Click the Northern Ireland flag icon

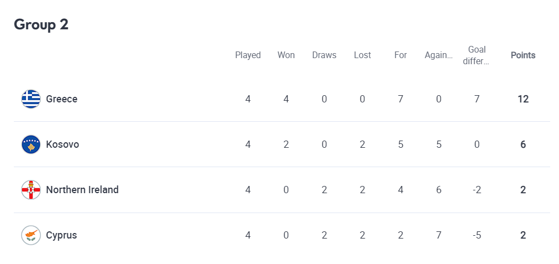(x=31, y=190)
